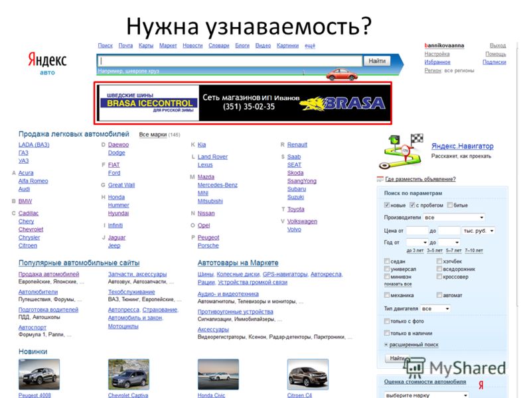The width and height of the screenshot is (531, 398).
Task: Open the тыс. руб. currency dropdown
Action: click(478, 231)
